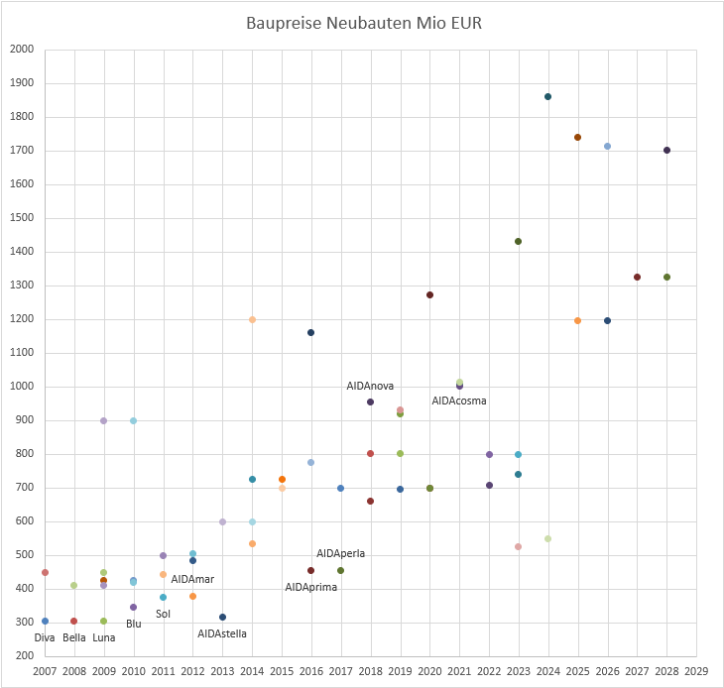Select the AIDAmar data label
724x688 pixels.
pyautogui.click(x=192, y=579)
